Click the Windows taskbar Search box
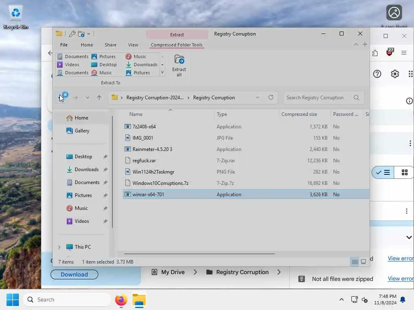The height and width of the screenshot is (310, 414). [x=67, y=300]
